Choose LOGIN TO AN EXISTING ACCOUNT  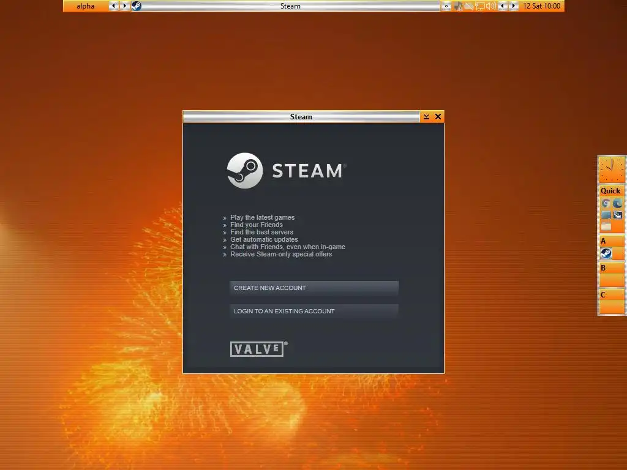tap(314, 311)
